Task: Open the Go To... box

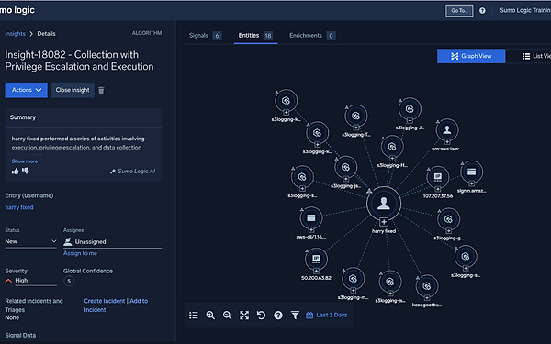Action: (x=459, y=10)
